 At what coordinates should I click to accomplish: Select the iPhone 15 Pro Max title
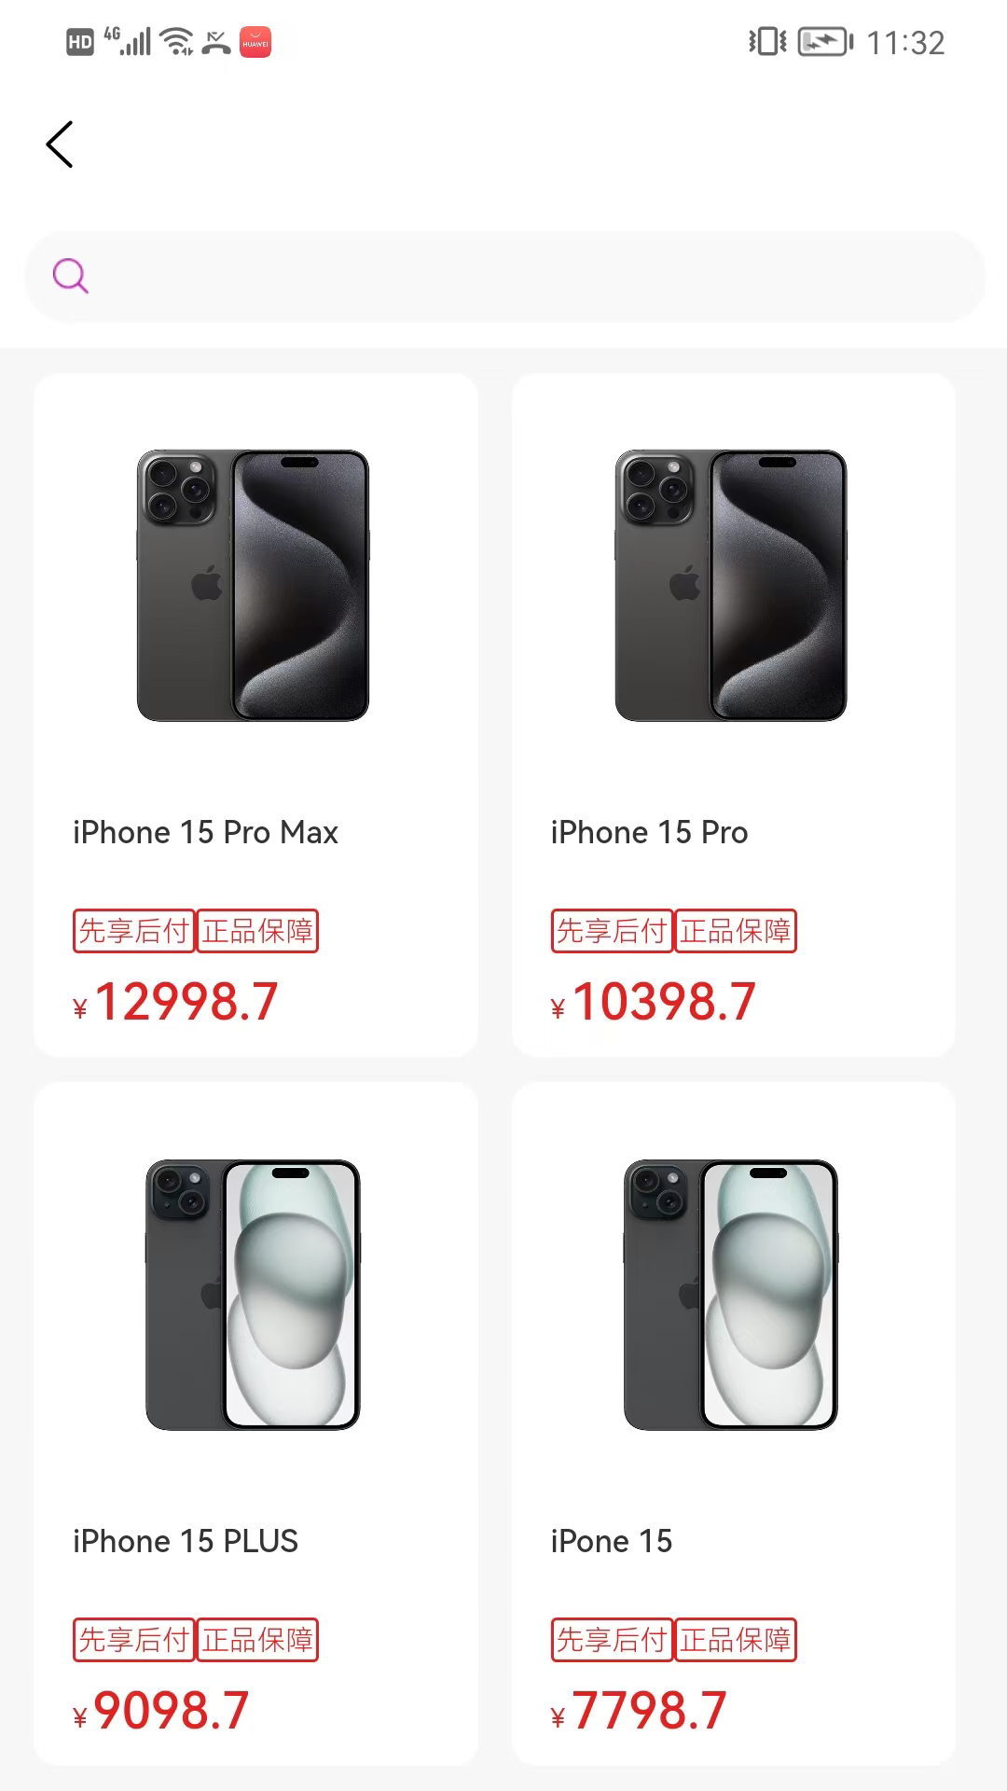pyautogui.click(x=205, y=832)
